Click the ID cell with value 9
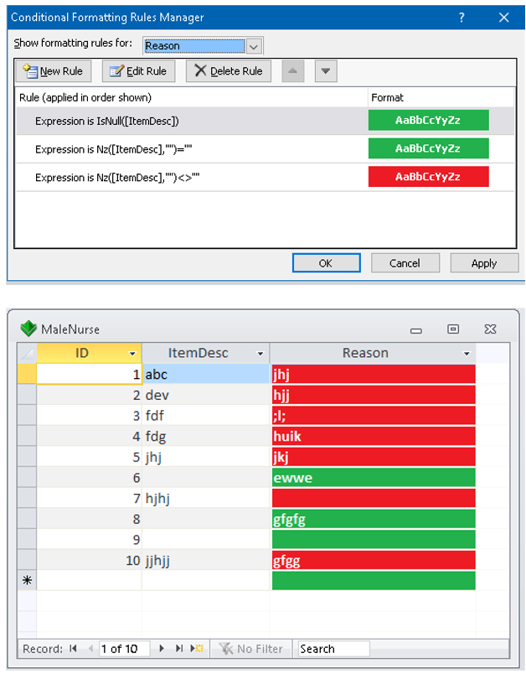This screenshot has height=674, width=526. tap(90, 539)
